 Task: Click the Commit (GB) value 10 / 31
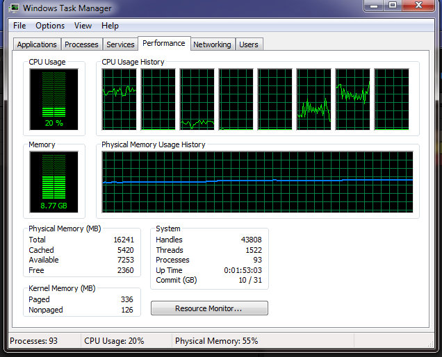point(250,280)
